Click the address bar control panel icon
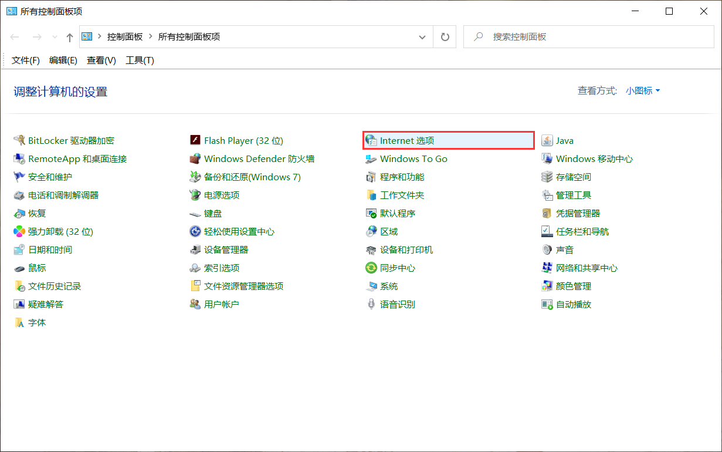 (87, 36)
